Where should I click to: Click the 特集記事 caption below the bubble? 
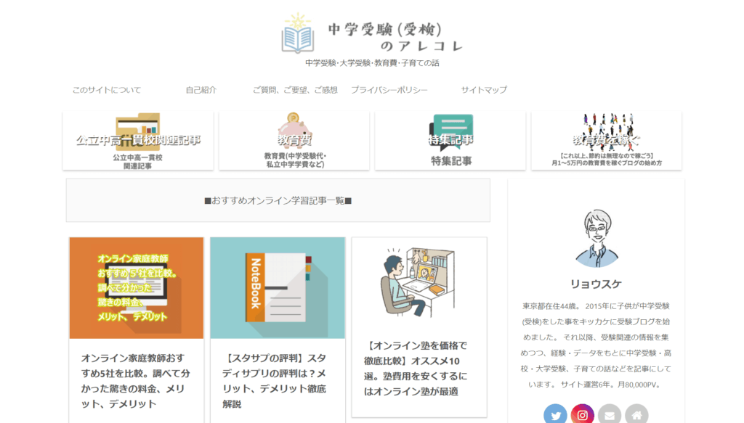(x=451, y=161)
